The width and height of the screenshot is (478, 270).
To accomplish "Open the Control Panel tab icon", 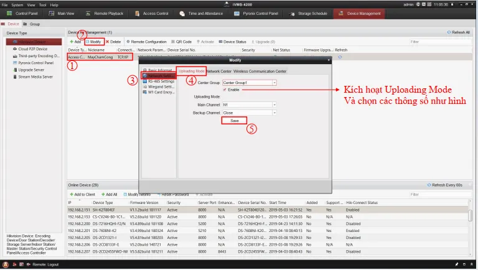I will [x=10, y=13].
